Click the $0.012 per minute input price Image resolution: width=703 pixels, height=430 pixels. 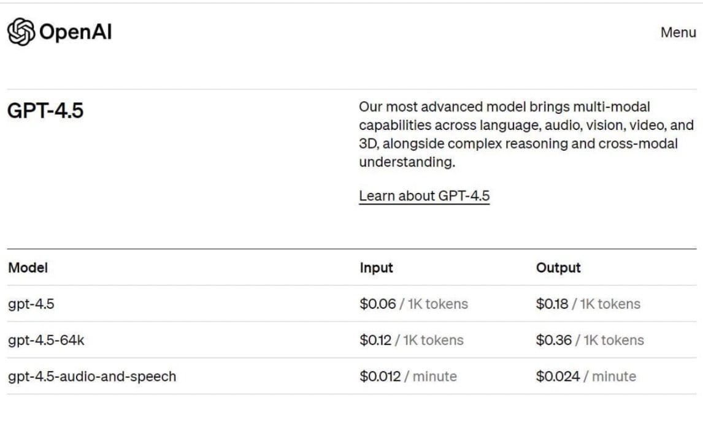[408, 376]
